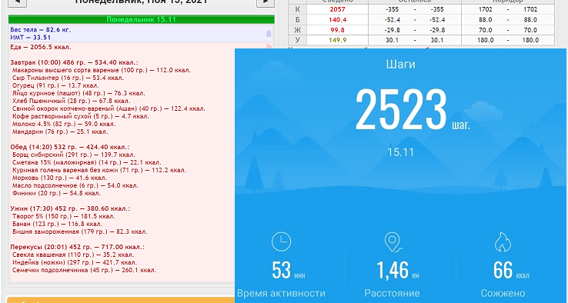Click the green 'Понедельник 15.11' header bar
Screen dimensions: 568x303
click(x=142, y=19)
